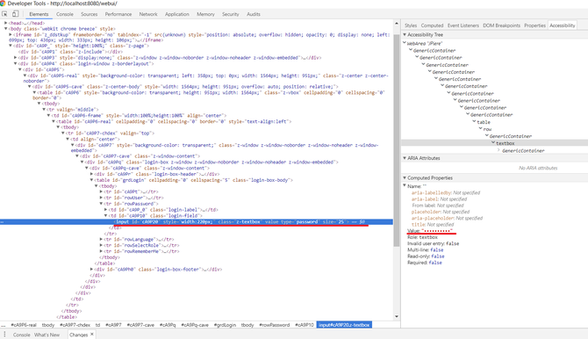Image resolution: width=588 pixels, height=339 pixels.
Task: Switch to the Performance tab
Action: tap(118, 14)
